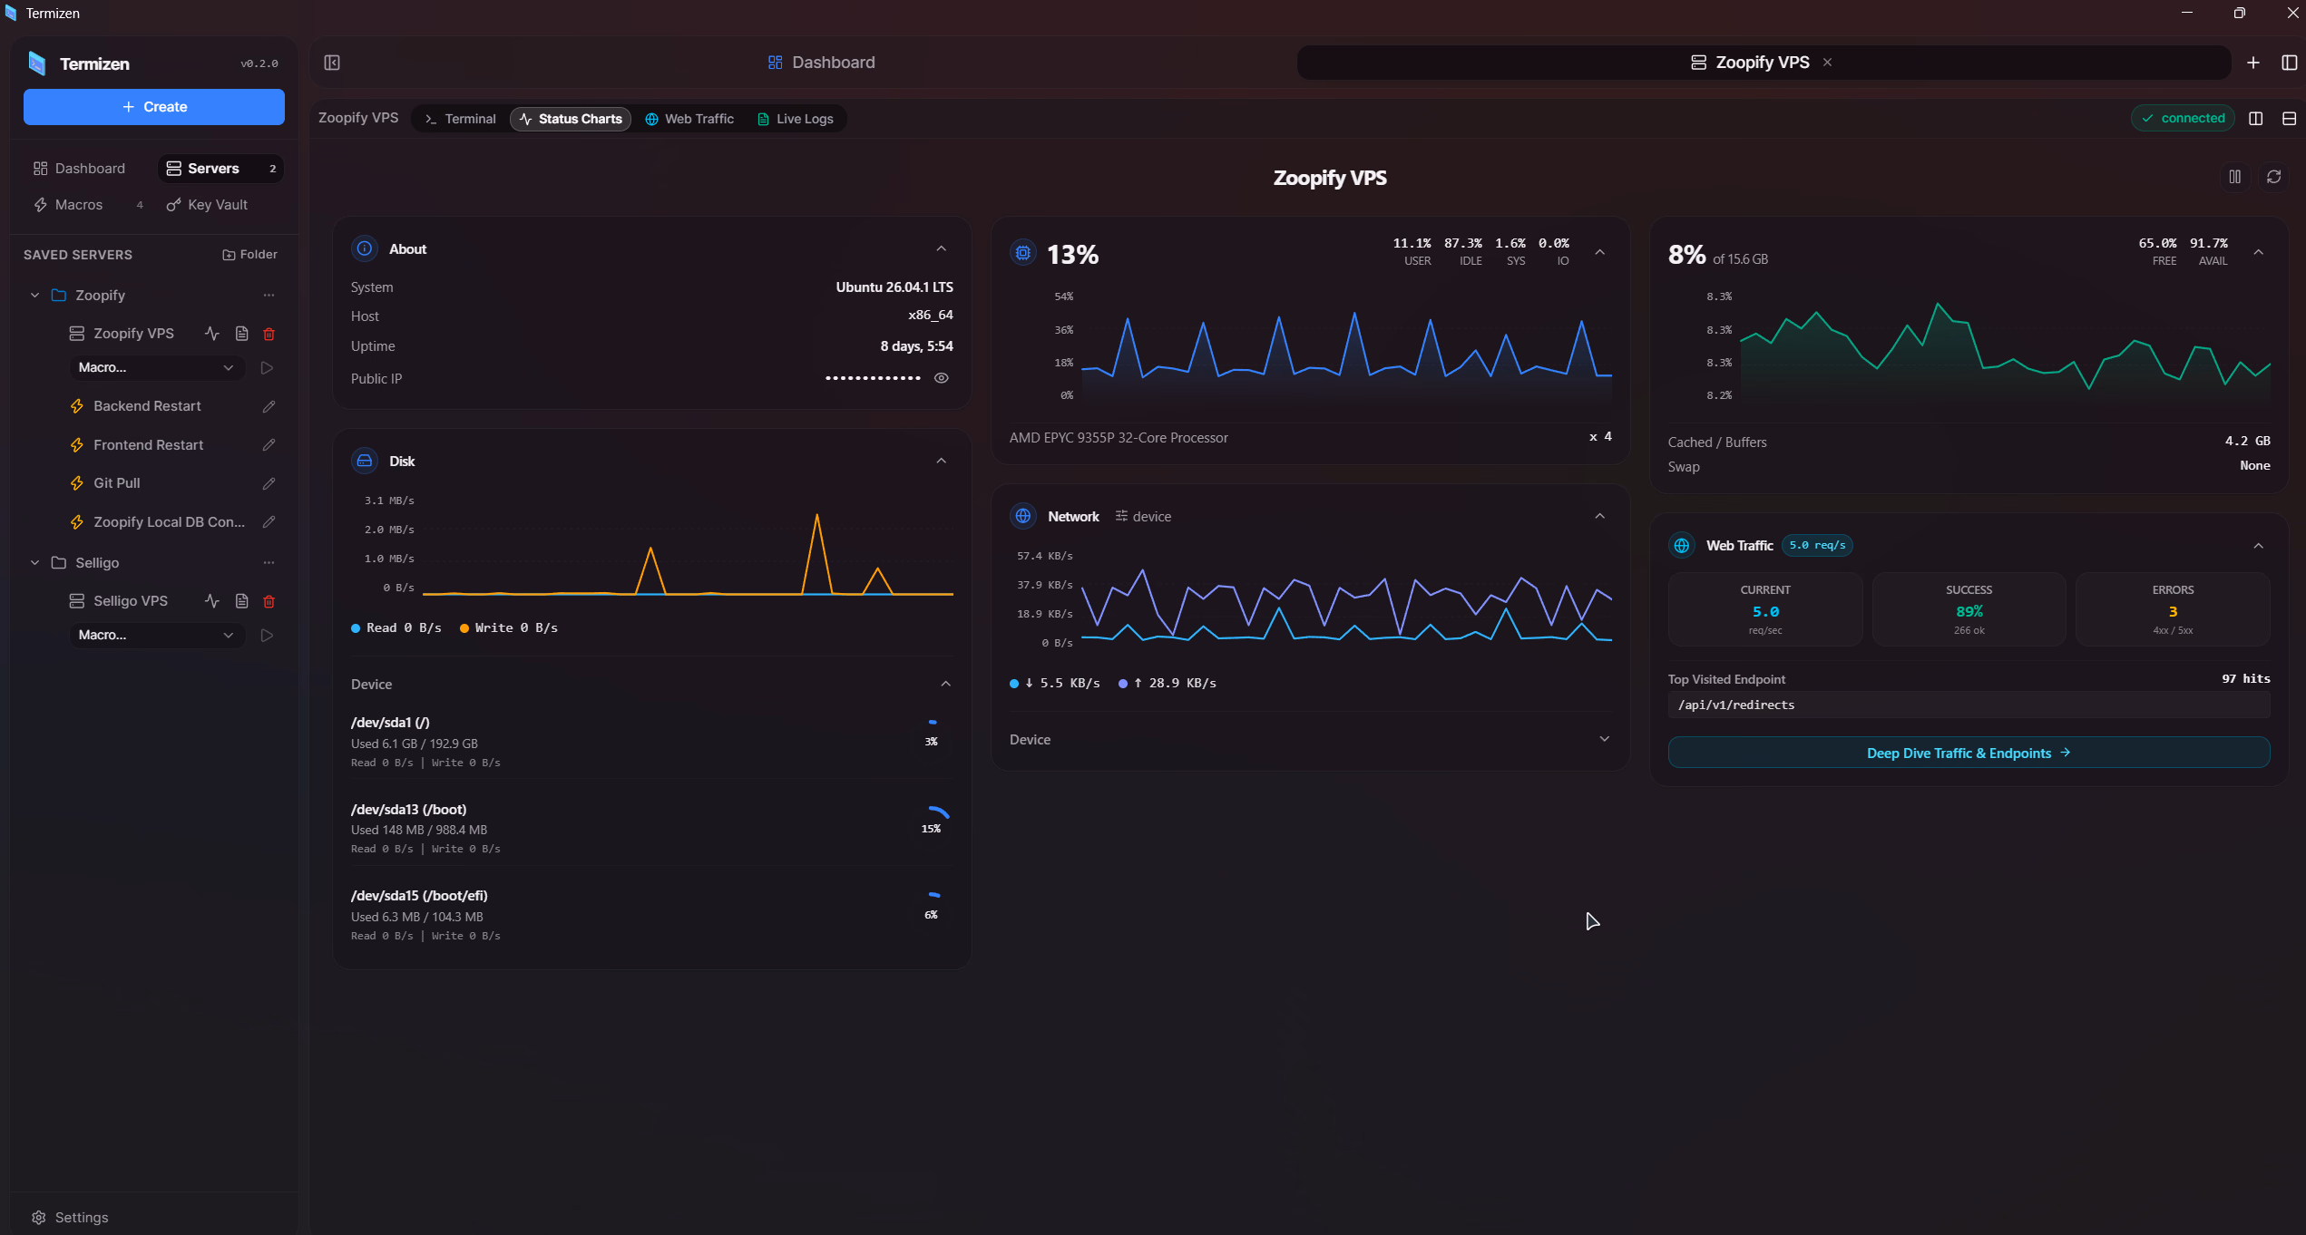2306x1235 pixels.
Task: Reveal the hidden Public IP
Action: click(x=942, y=378)
